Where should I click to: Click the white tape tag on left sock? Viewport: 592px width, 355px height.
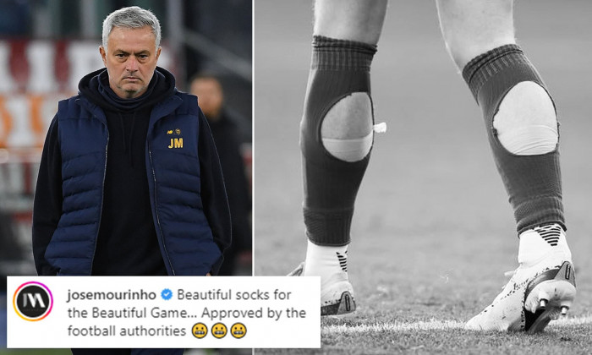[380, 128]
